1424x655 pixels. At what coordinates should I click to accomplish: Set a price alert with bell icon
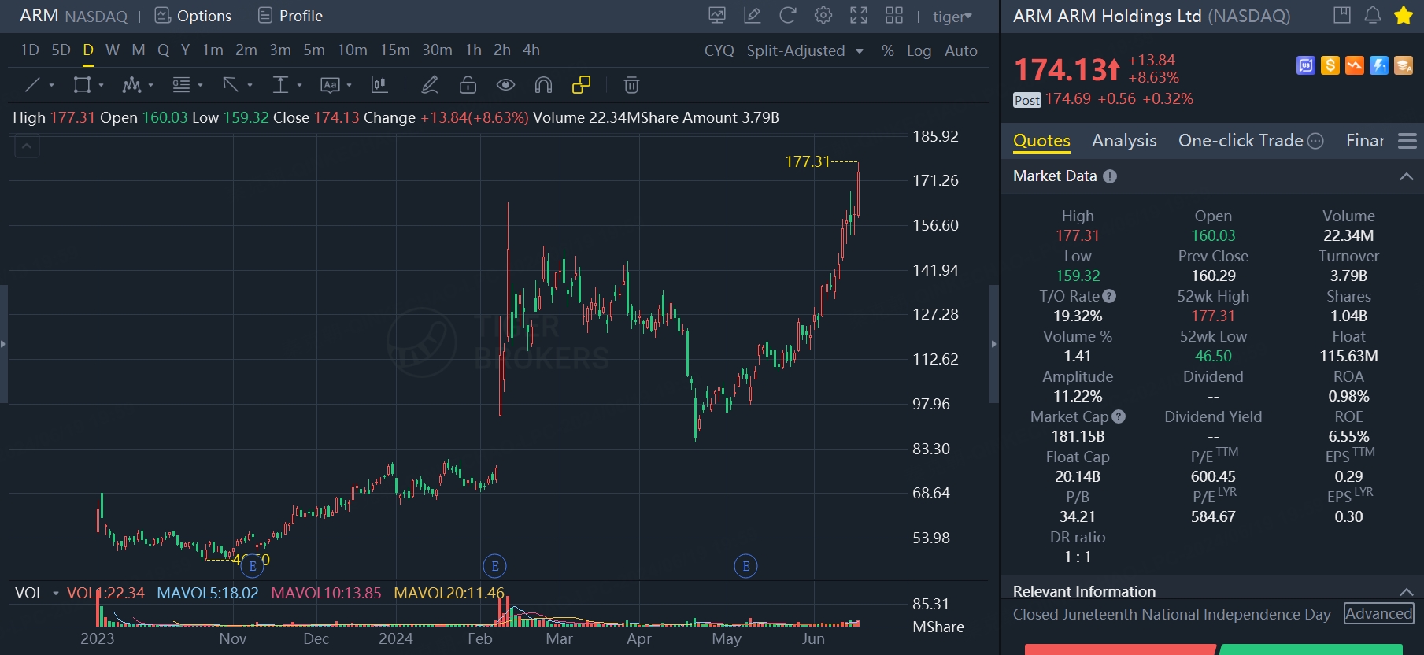pyautogui.click(x=1373, y=15)
